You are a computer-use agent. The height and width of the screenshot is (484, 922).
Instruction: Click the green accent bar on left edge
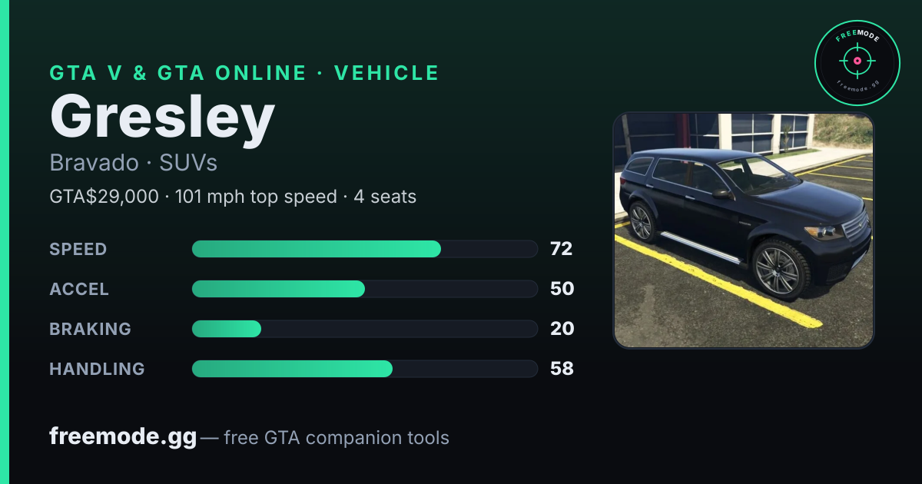[x=5, y=242]
